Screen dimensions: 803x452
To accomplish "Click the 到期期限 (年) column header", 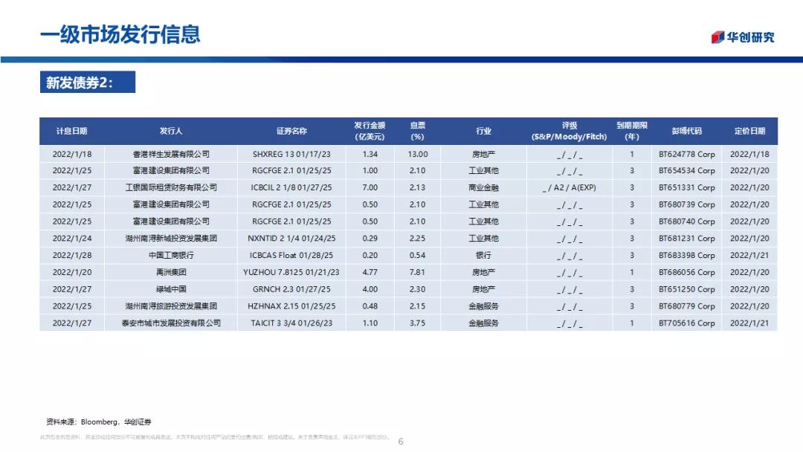I will pos(632,131).
